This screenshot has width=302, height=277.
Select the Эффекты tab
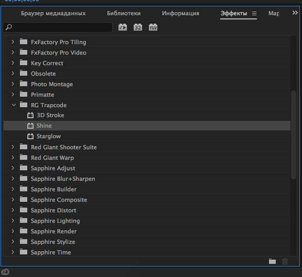point(234,13)
